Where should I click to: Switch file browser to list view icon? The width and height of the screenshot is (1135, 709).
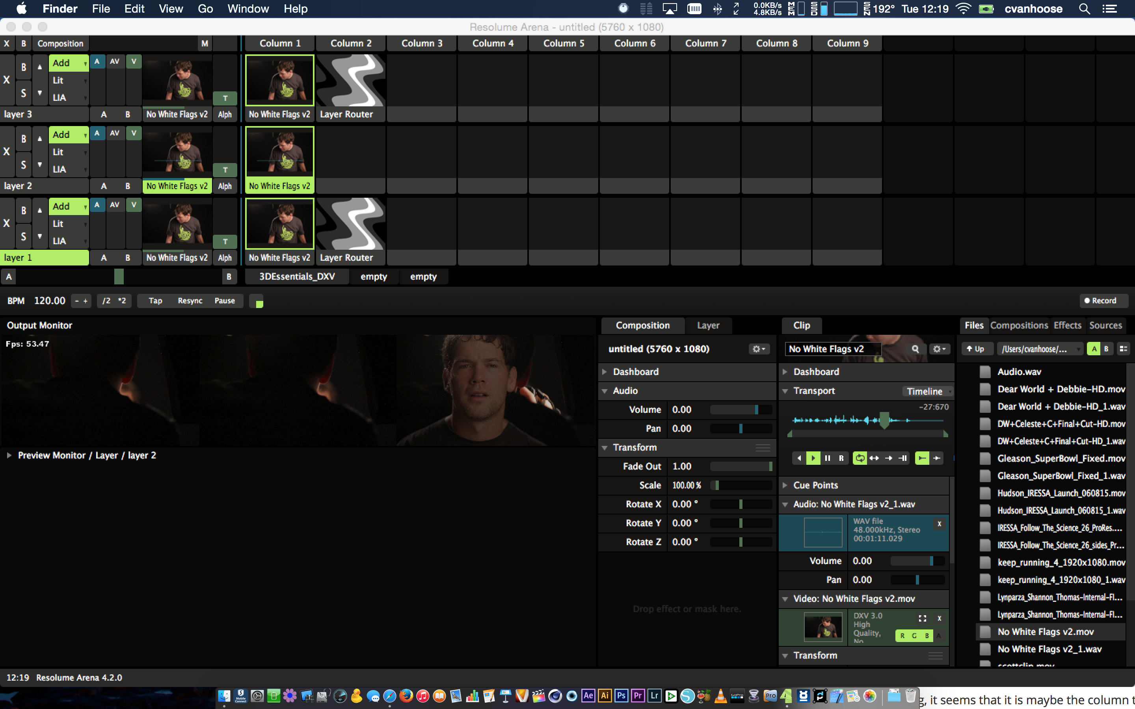click(1123, 349)
